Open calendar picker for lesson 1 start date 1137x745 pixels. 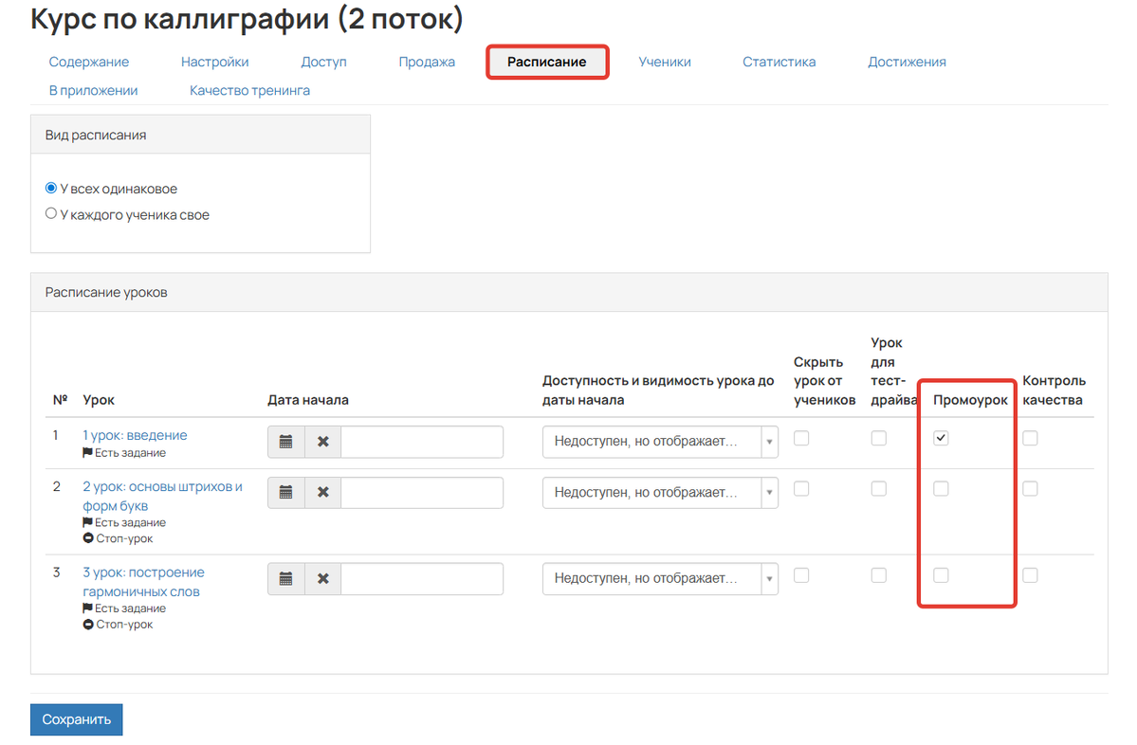286,442
